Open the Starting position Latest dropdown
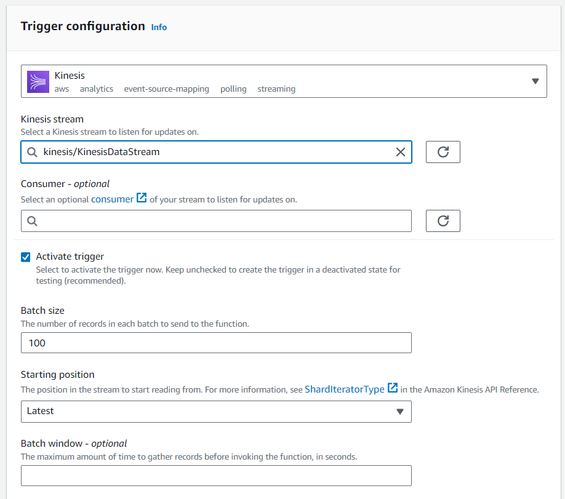565x499 pixels. (x=216, y=412)
